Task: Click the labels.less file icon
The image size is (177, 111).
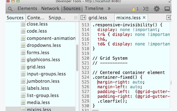Action: click(23, 88)
